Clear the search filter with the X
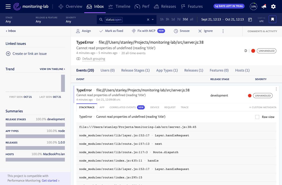 (x=148, y=20)
